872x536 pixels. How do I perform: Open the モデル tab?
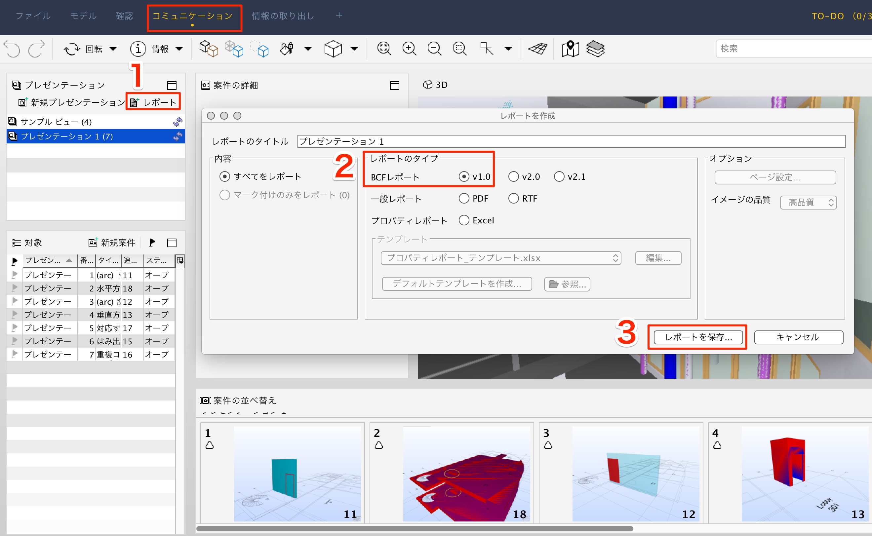pyautogui.click(x=83, y=16)
